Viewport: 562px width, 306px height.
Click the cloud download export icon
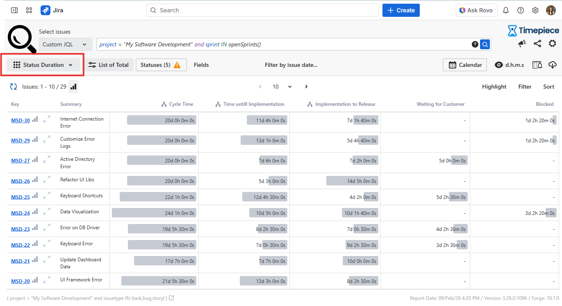(x=552, y=65)
